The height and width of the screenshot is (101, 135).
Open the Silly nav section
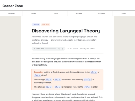[124, 13]
